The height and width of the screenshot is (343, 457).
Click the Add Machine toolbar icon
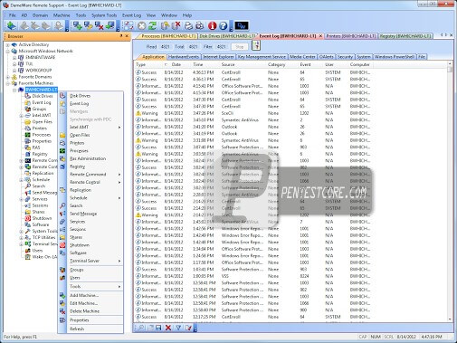pyautogui.click(x=78, y=26)
